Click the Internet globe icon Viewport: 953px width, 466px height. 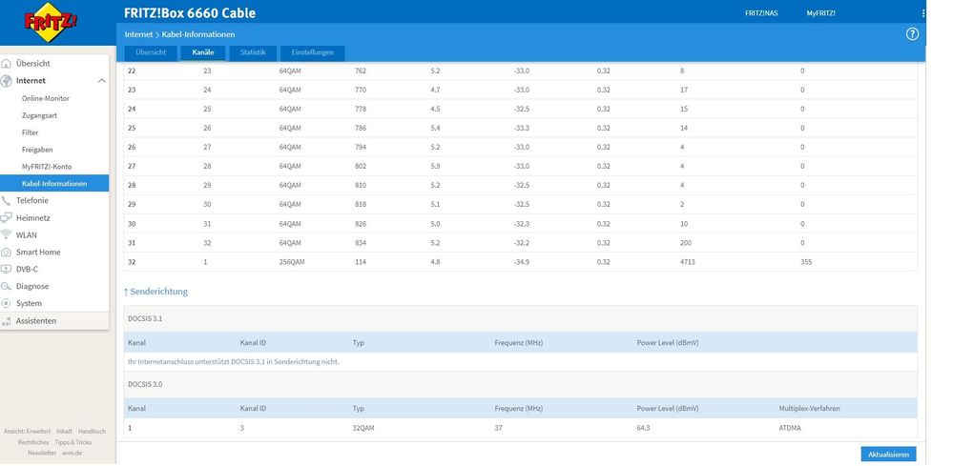coord(6,81)
